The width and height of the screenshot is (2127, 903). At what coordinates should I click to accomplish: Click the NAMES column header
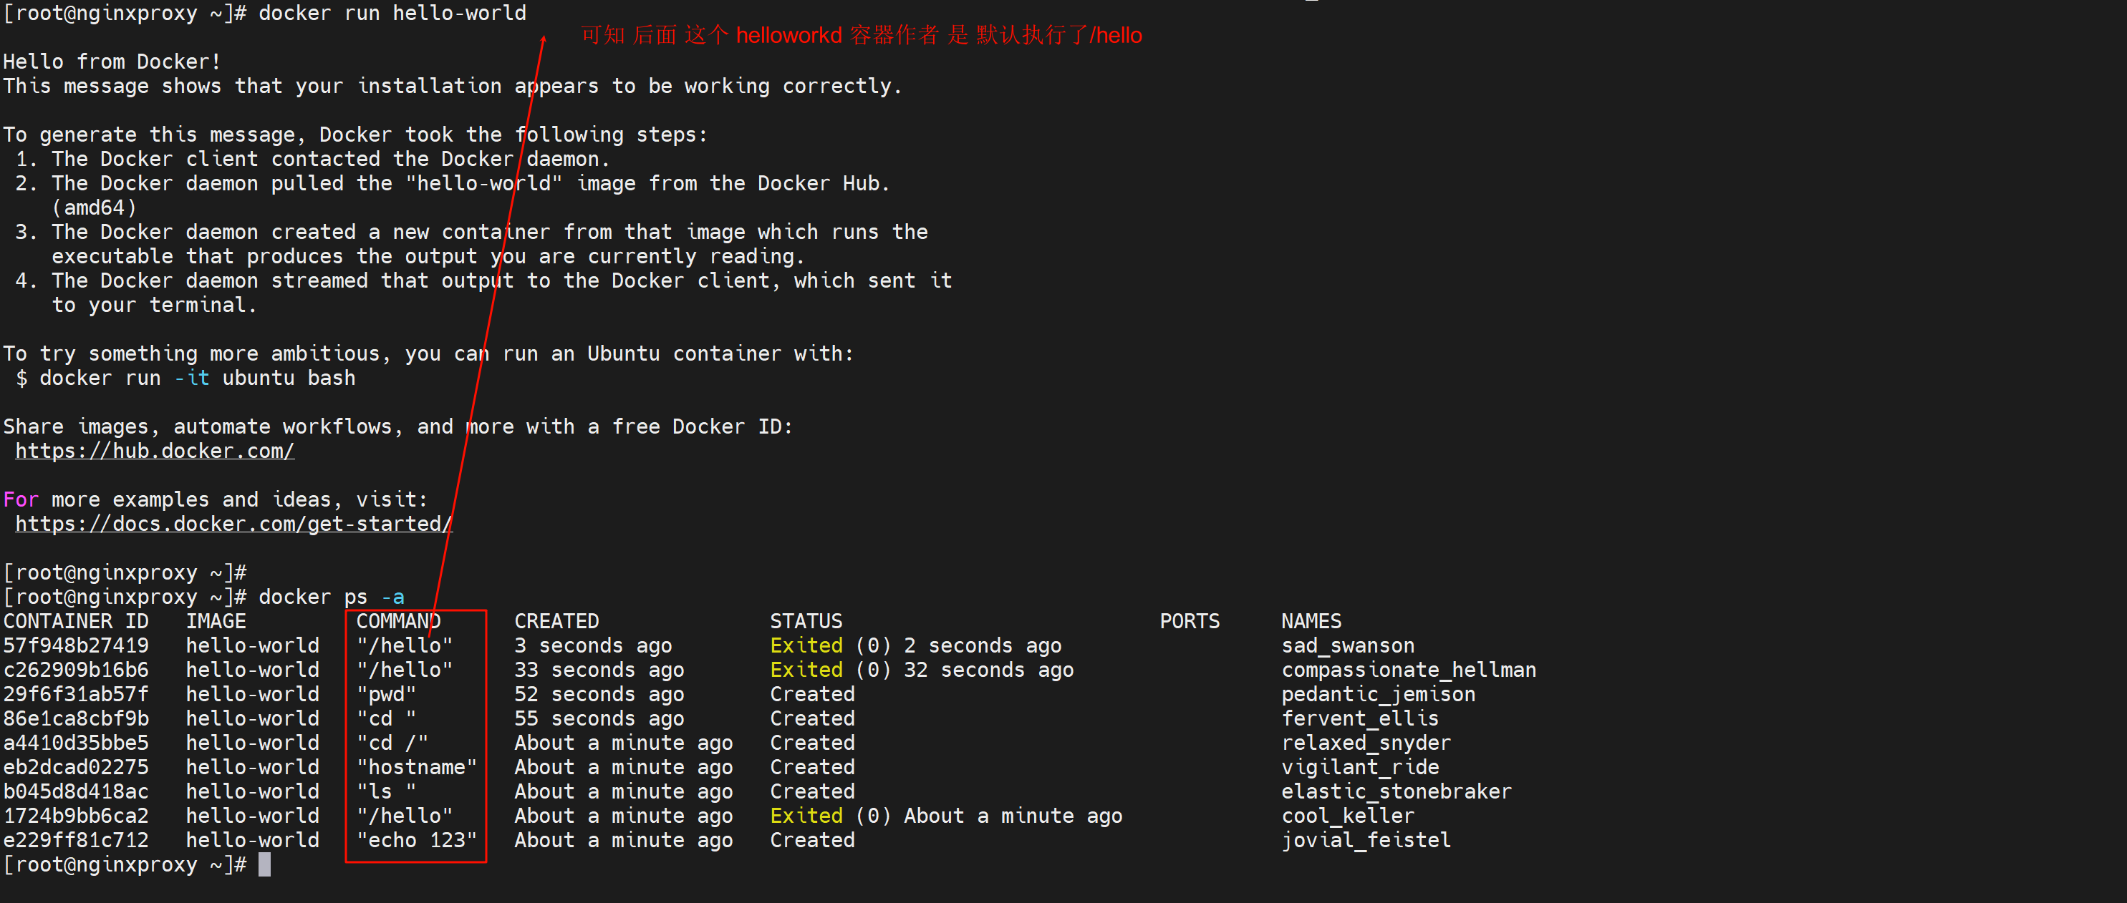click(x=1311, y=621)
